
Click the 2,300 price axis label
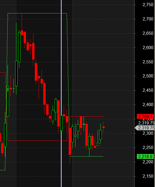[x=148, y=133]
